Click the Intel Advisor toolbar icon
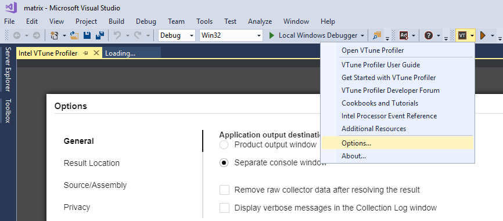 [x=404, y=35]
